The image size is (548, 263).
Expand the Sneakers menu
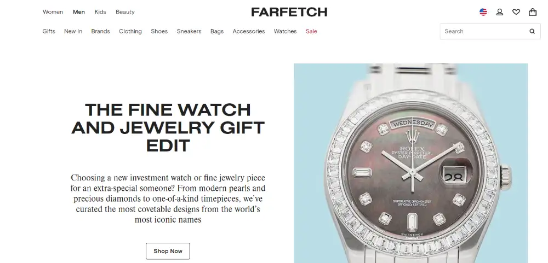tap(189, 31)
